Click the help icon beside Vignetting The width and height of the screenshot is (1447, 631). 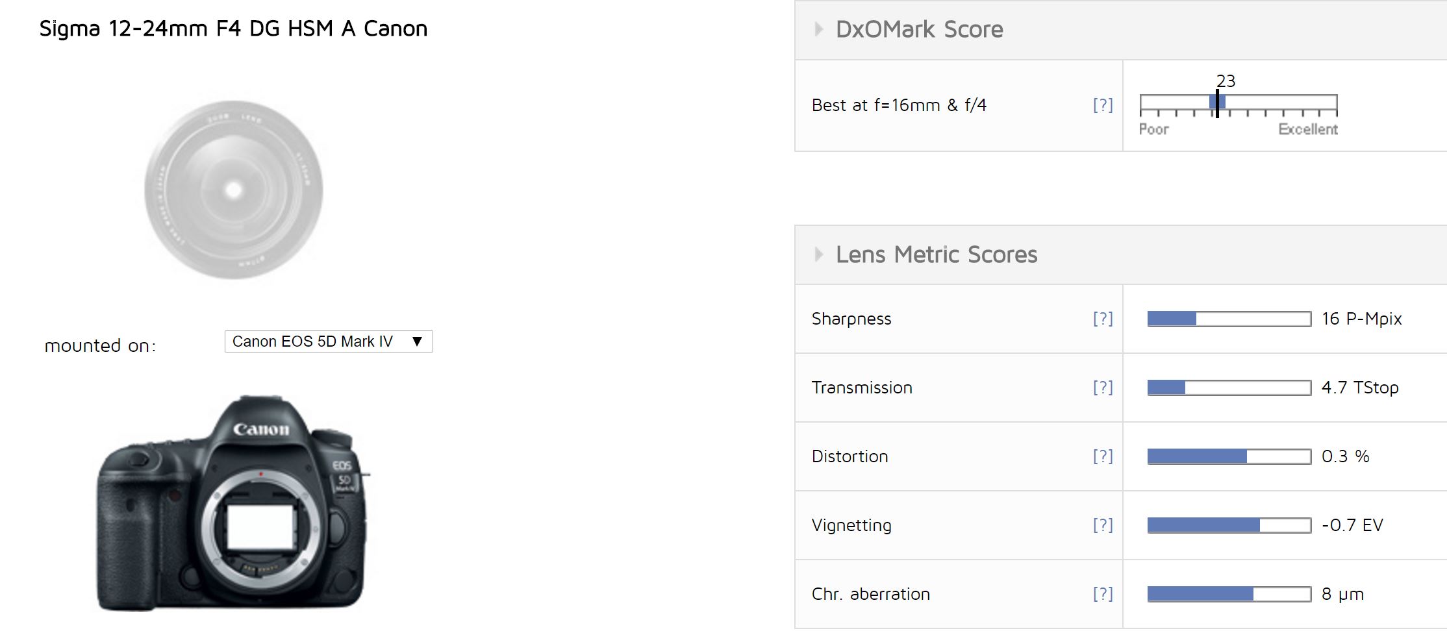pos(1103,525)
